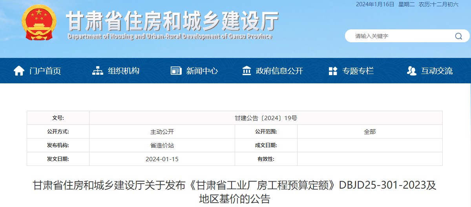
Task: Open the 专题专栏 navigation item
Action: click(x=358, y=71)
